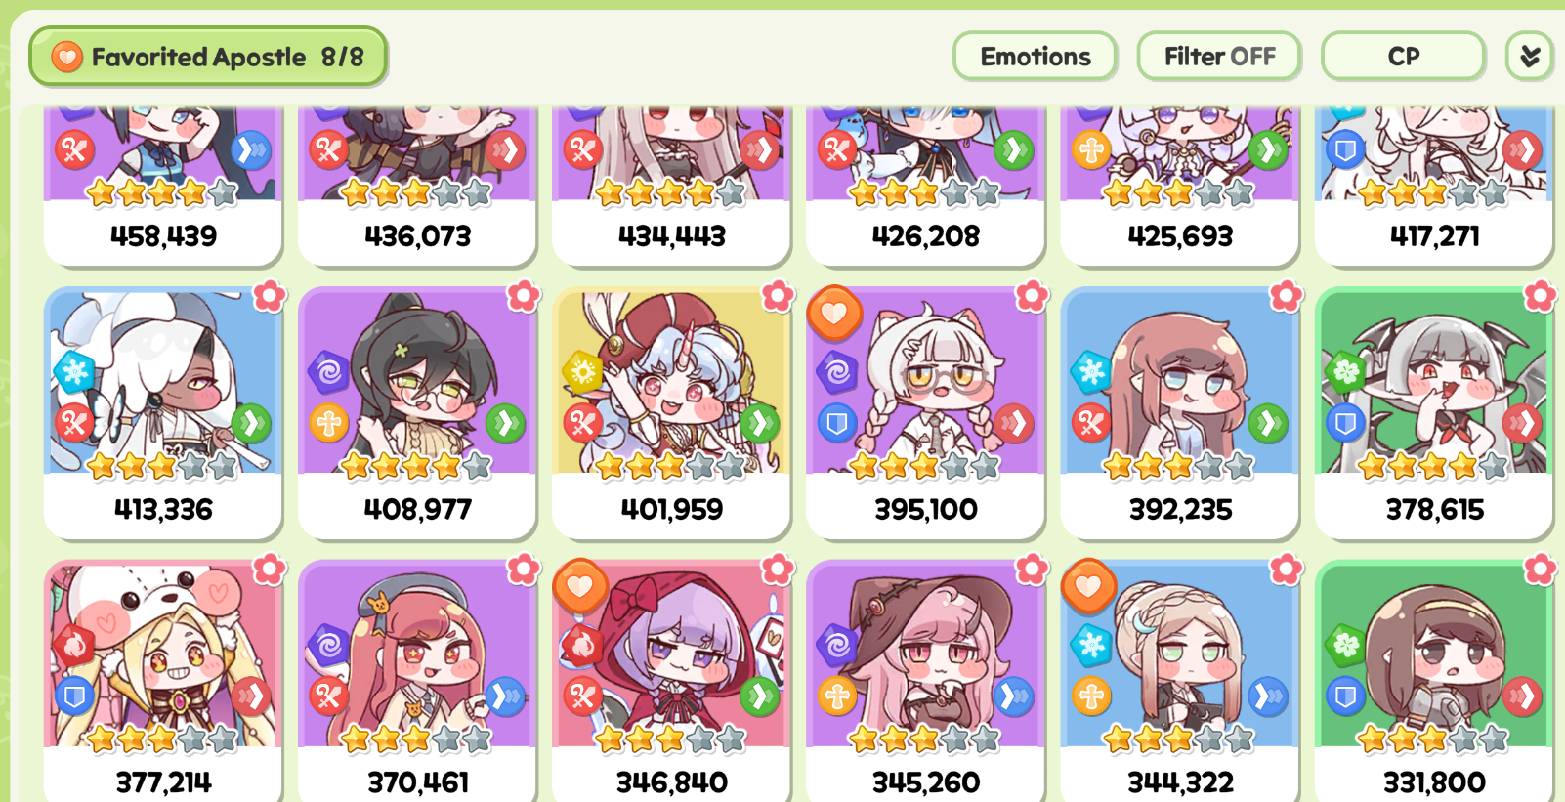This screenshot has height=802, width=1565.
Task: Open the Emotions view
Action: pos(1035,57)
